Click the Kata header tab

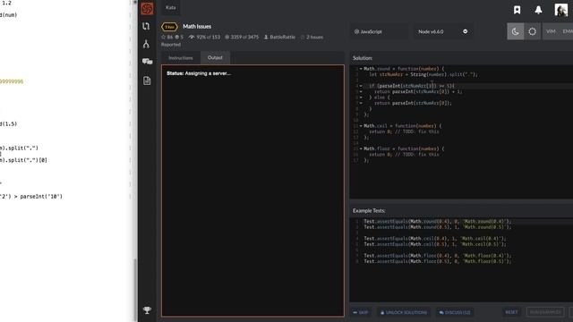(171, 7)
